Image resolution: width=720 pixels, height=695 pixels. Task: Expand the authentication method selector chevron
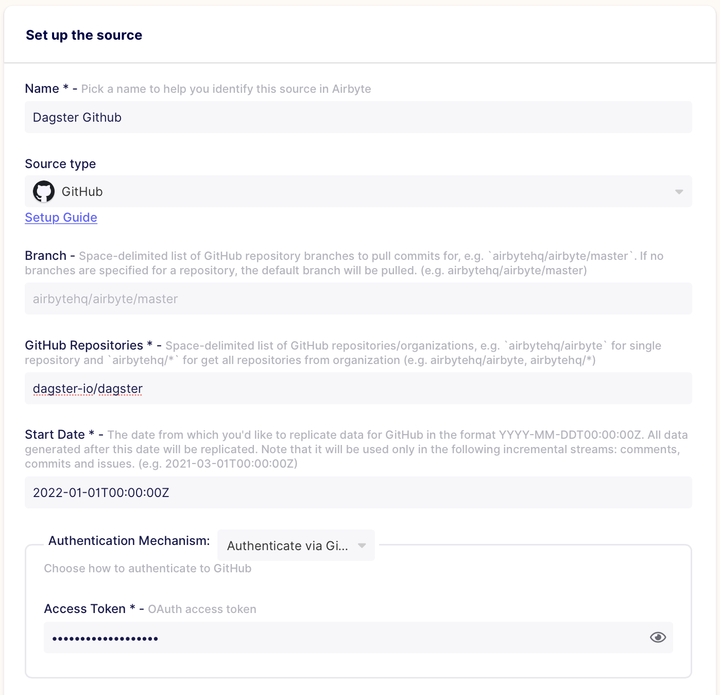(362, 545)
